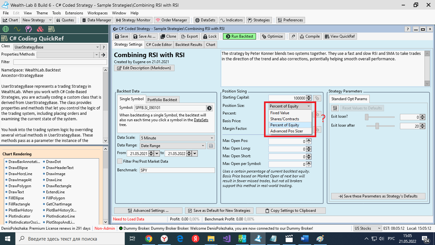Select Fixed Value in Position Size list

coord(280,113)
